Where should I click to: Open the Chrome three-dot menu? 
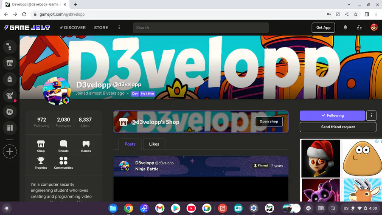(x=376, y=14)
